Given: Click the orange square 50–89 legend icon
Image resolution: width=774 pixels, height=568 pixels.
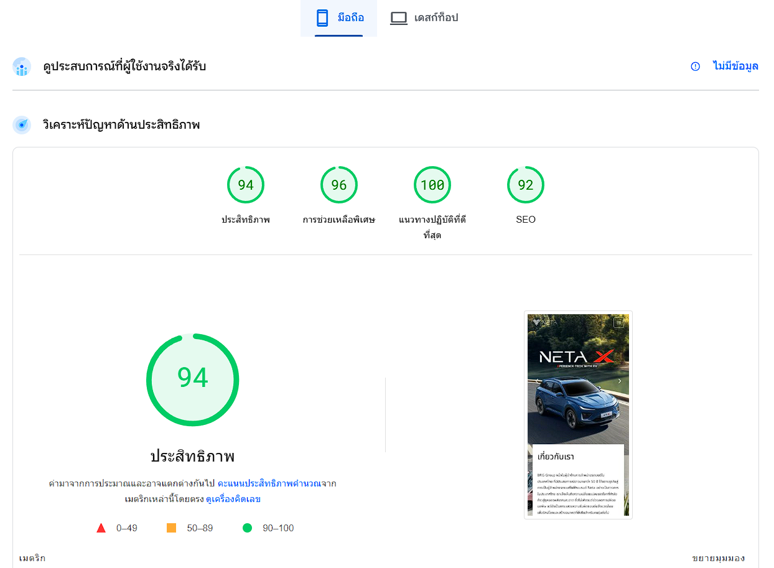Looking at the screenshot, I should coord(172,528).
